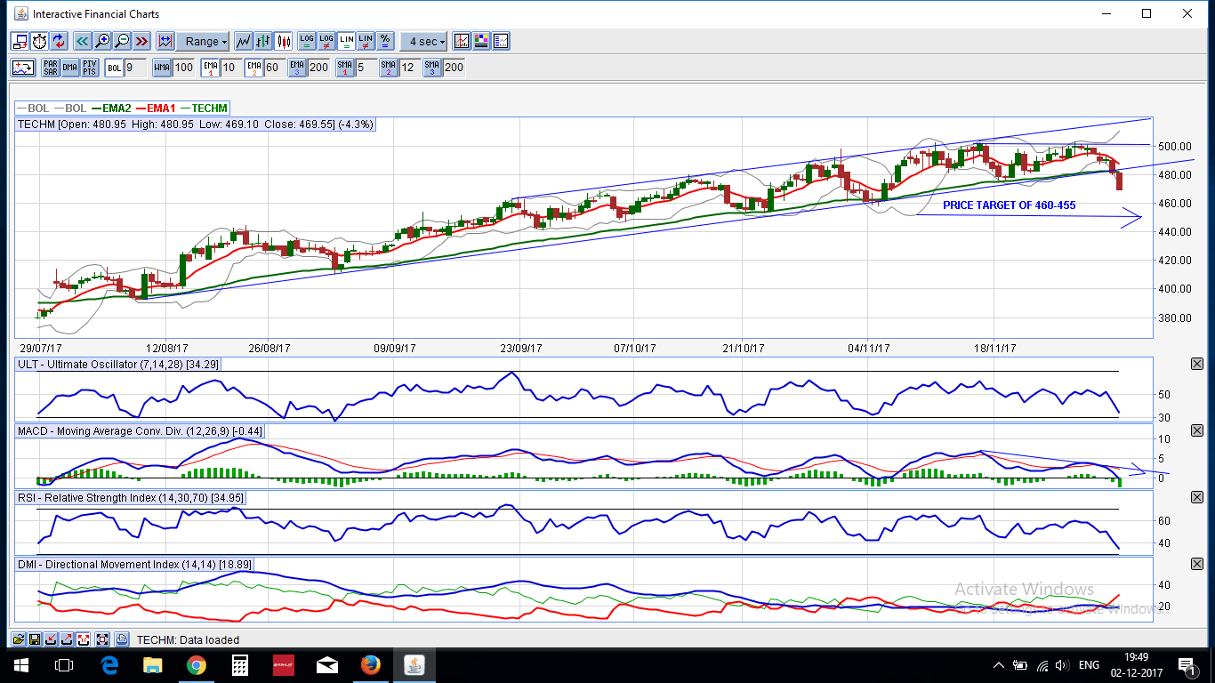Viewport: 1215px width, 683px height.
Task: Toggle the SMA 2 indicator button
Action: [x=389, y=67]
